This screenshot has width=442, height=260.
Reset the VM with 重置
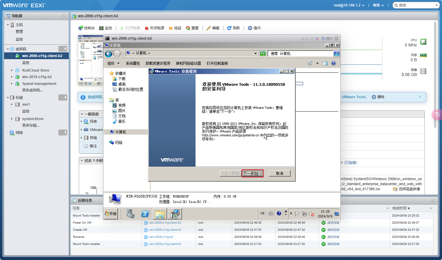[x=192, y=28]
